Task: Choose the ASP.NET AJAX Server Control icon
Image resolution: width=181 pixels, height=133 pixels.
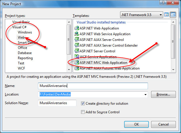Action: point(77,40)
